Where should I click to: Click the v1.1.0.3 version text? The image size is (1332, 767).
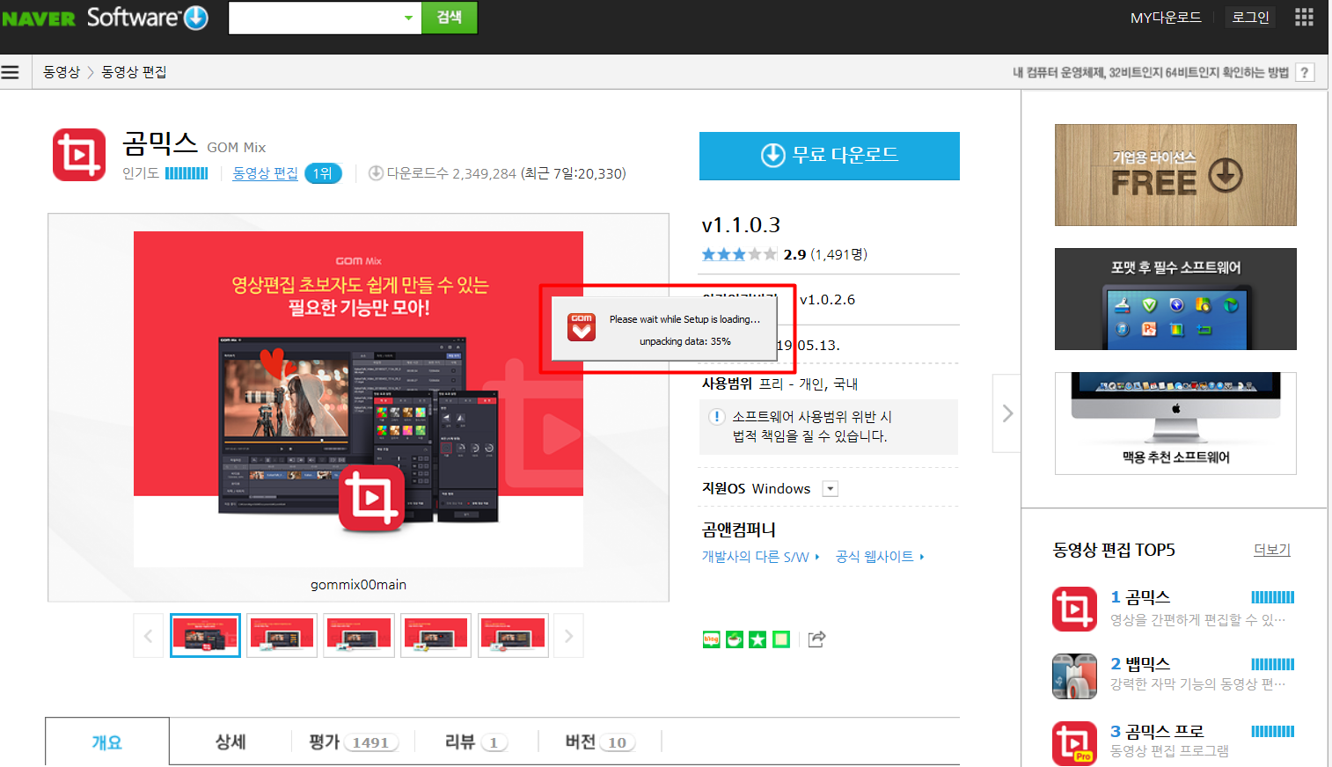pyautogui.click(x=741, y=225)
